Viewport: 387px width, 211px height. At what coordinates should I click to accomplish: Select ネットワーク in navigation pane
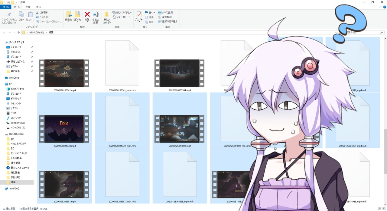tap(12, 188)
